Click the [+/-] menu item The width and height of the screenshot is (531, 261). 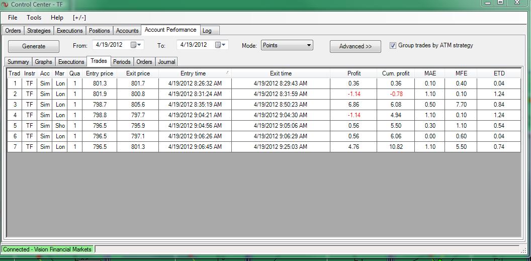point(79,18)
